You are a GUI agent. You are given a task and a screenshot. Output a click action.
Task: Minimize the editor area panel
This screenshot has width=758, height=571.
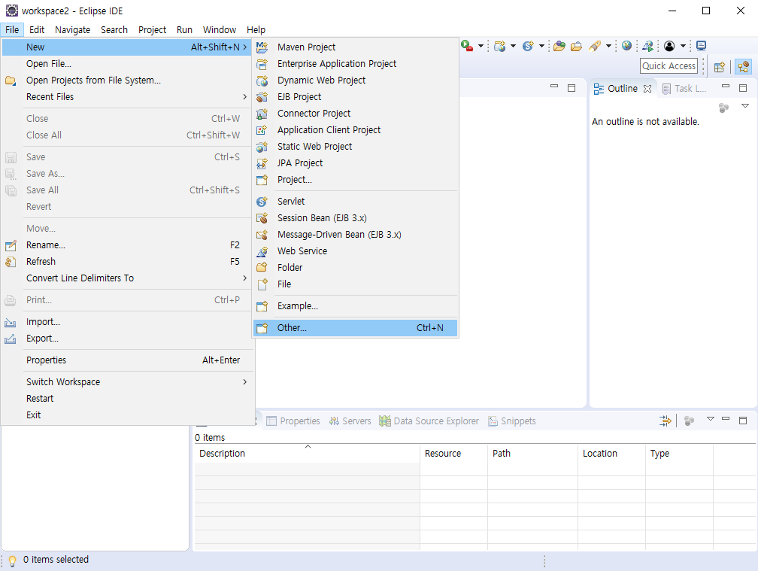(554, 86)
